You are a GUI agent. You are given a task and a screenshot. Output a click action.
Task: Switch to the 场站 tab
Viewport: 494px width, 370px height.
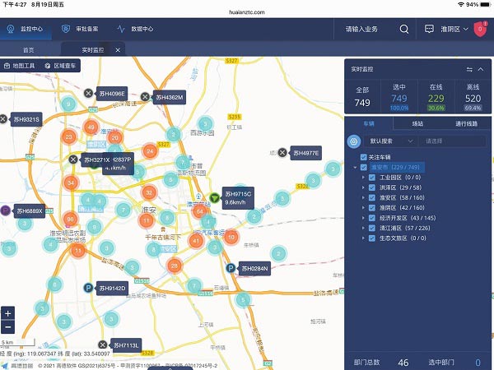coord(417,123)
